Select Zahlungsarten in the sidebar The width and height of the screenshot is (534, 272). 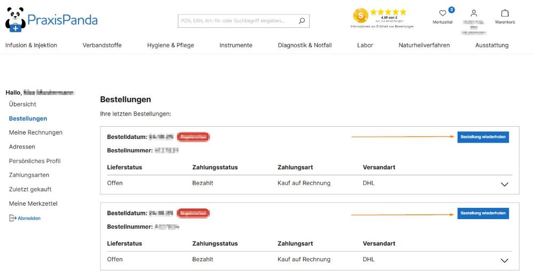[x=30, y=175]
